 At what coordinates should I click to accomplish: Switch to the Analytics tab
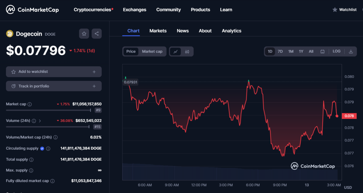click(x=232, y=31)
